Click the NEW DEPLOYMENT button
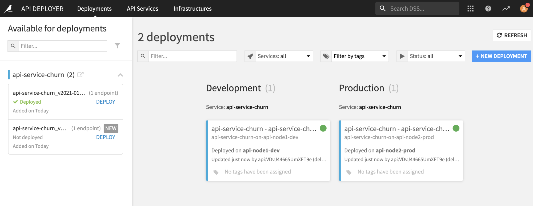The width and height of the screenshot is (533, 206). (x=501, y=56)
